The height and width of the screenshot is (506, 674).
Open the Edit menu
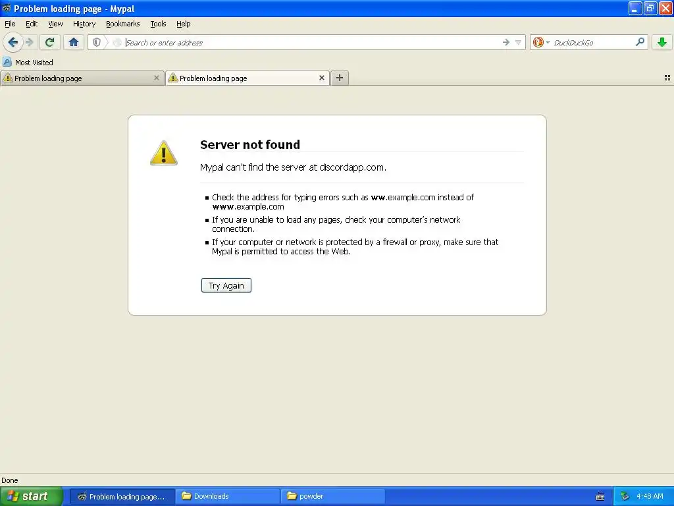pos(32,24)
